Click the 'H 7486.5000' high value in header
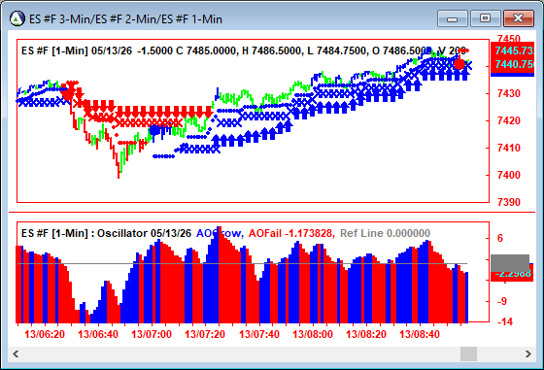This screenshot has height=370, width=544. pyautogui.click(x=271, y=50)
